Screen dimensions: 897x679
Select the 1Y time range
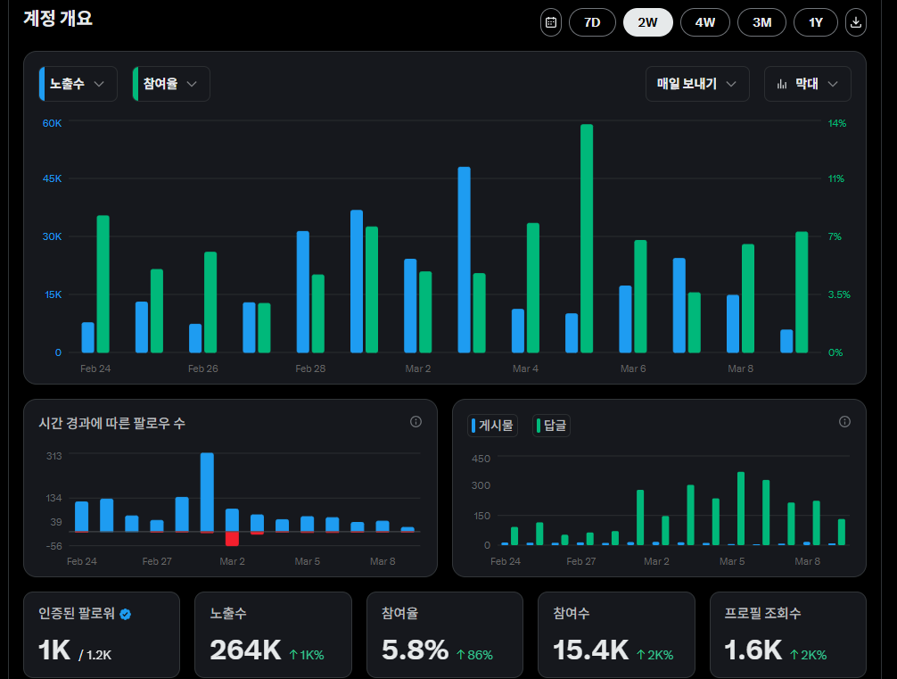pyautogui.click(x=816, y=22)
